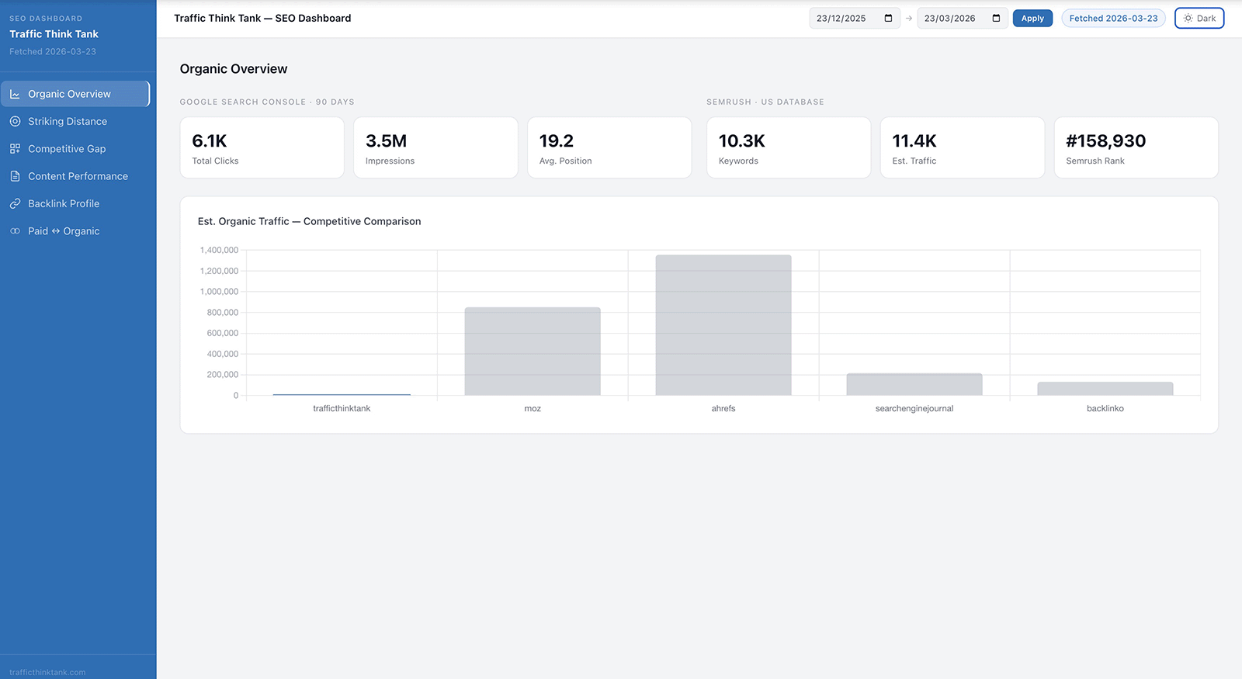Click the Fetched 2026-03-23 badge
The image size is (1242, 679).
1113,18
